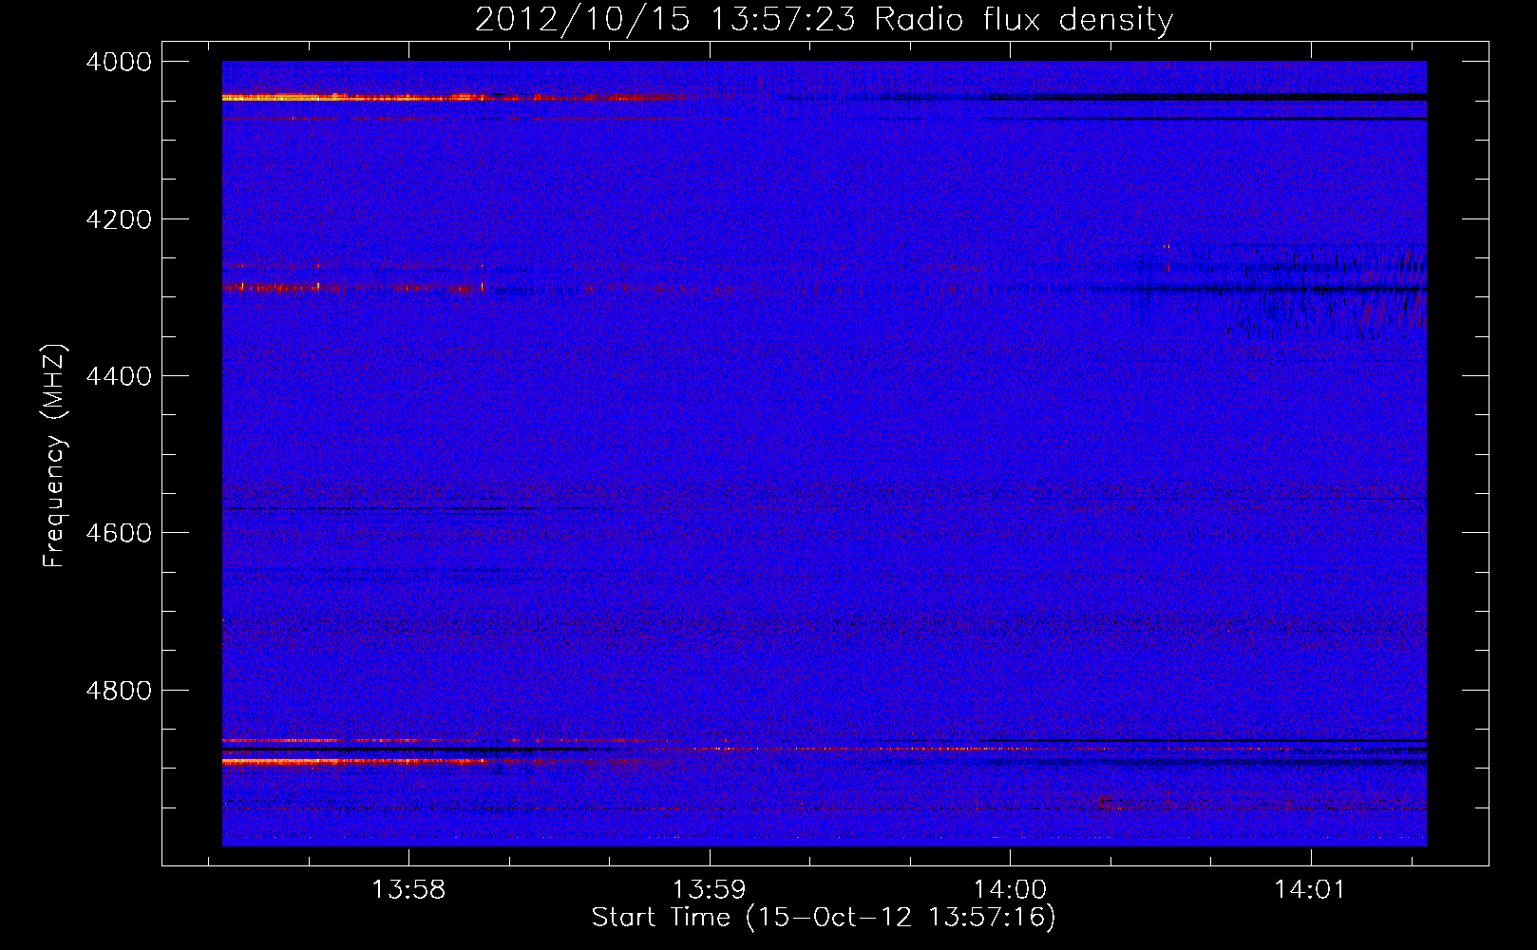This screenshot has width=1537, height=950.
Task: Click the plot title 'Radio flux density'
Action: pyautogui.click(x=1023, y=20)
